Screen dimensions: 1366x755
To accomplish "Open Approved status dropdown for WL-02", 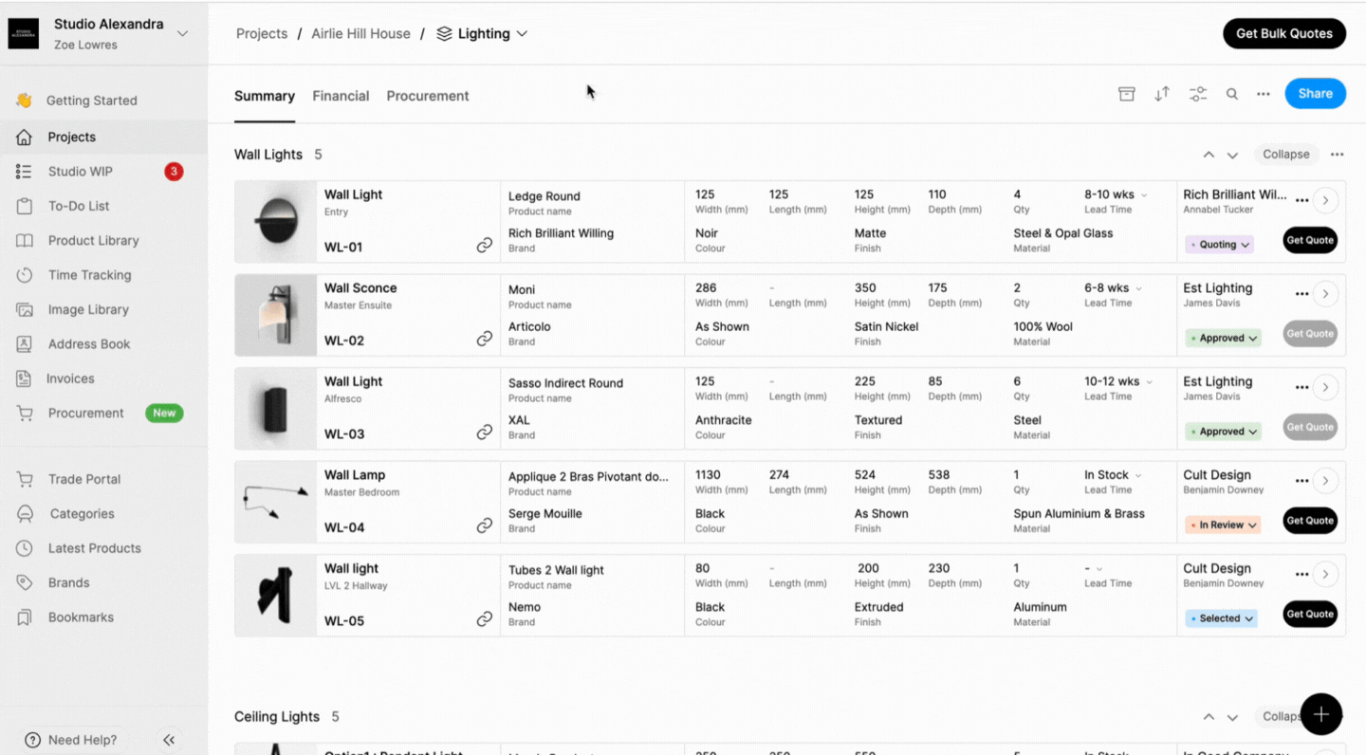I will (x=1223, y=338).
